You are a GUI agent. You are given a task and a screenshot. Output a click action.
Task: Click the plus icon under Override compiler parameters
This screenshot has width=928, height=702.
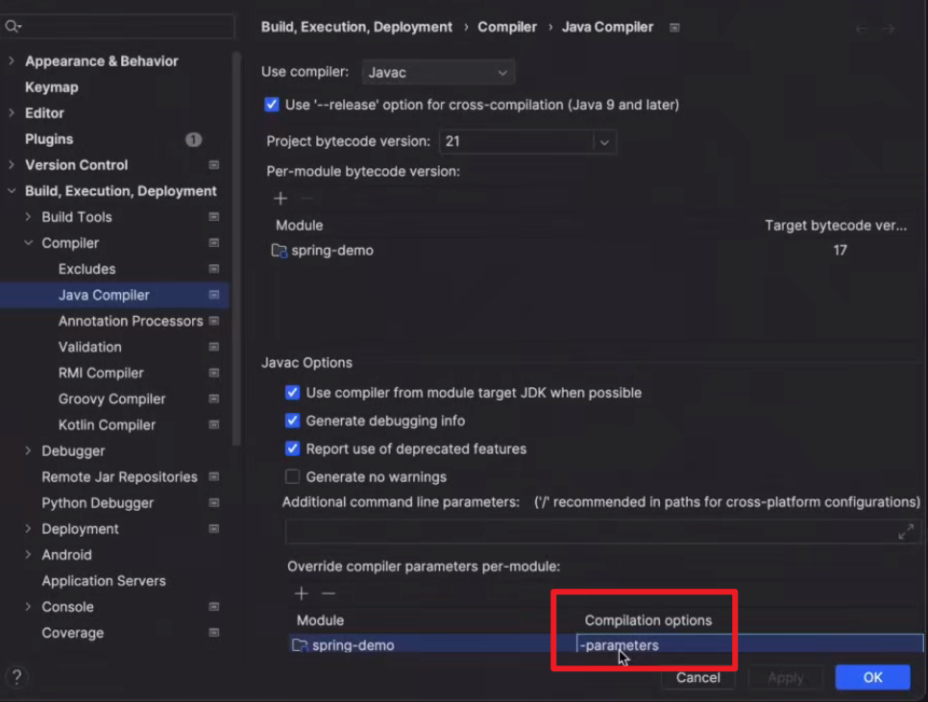(x=301, y=593)
